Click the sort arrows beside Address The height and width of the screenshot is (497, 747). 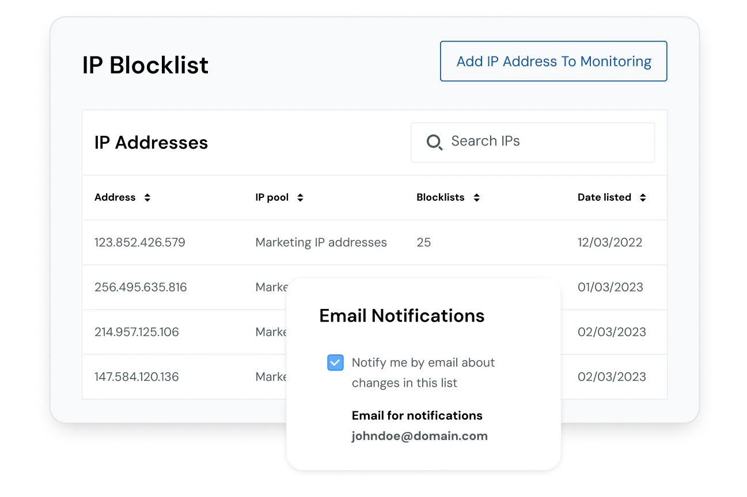click(147, 197)
